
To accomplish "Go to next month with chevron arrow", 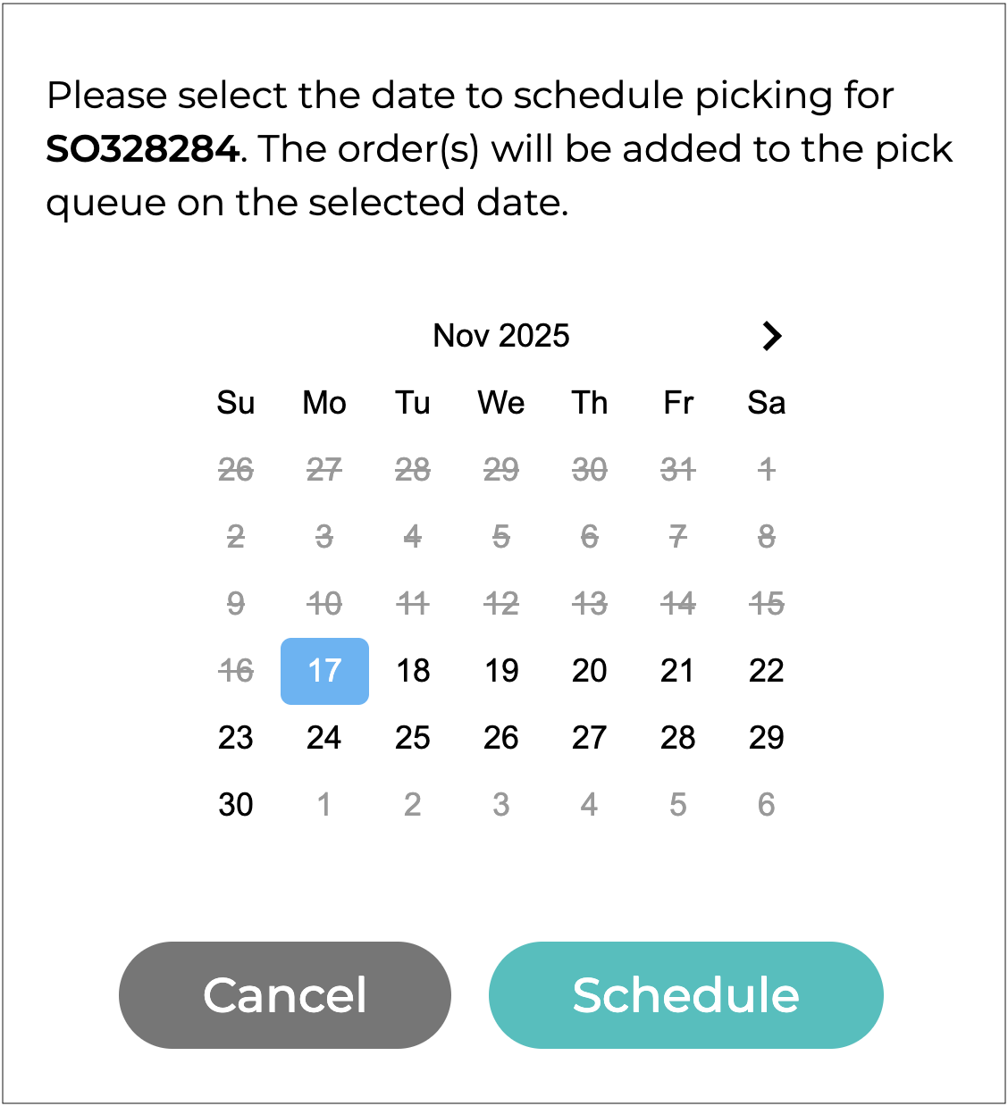I will coord(772,336).
